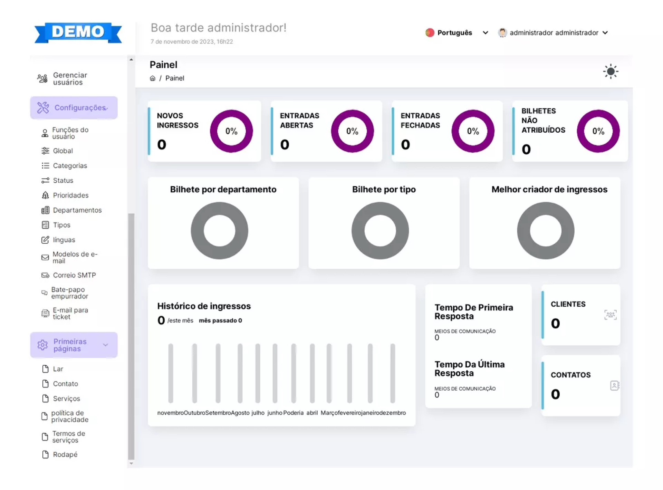Open Termos de serviços page link
The height and width of the screenshot is (490, 663).
[68, 436]
